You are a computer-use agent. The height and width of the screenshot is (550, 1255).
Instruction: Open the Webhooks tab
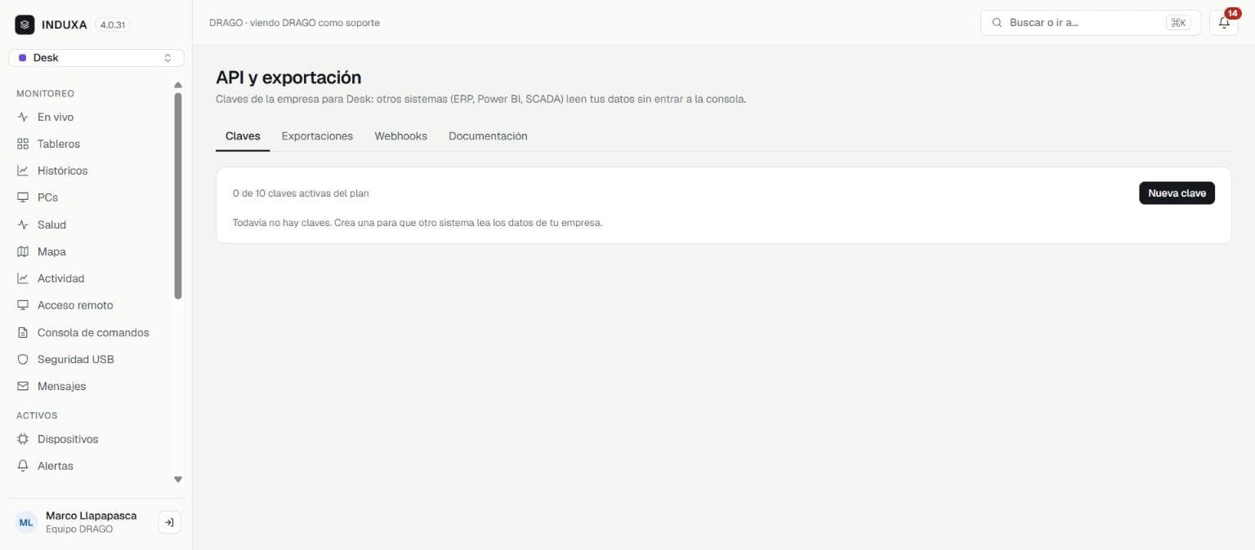pos(400,136)
